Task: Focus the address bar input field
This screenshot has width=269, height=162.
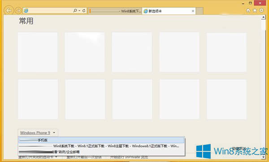Action: point(48,11)
